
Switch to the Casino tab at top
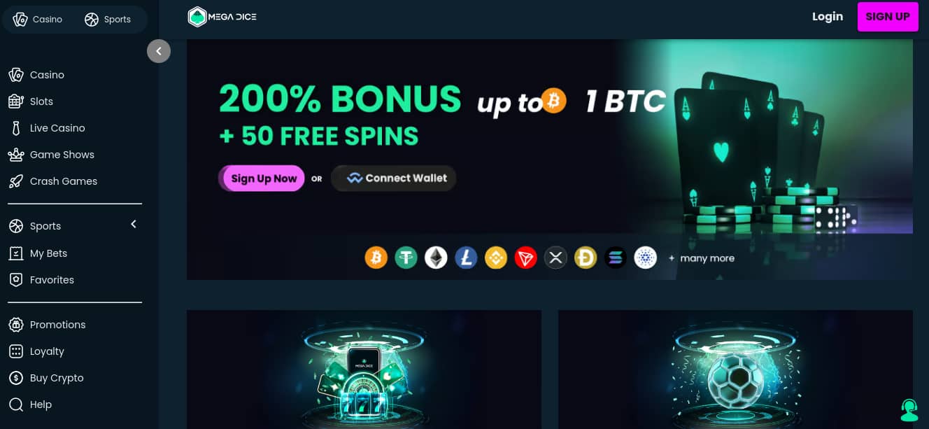click(38, 20)
